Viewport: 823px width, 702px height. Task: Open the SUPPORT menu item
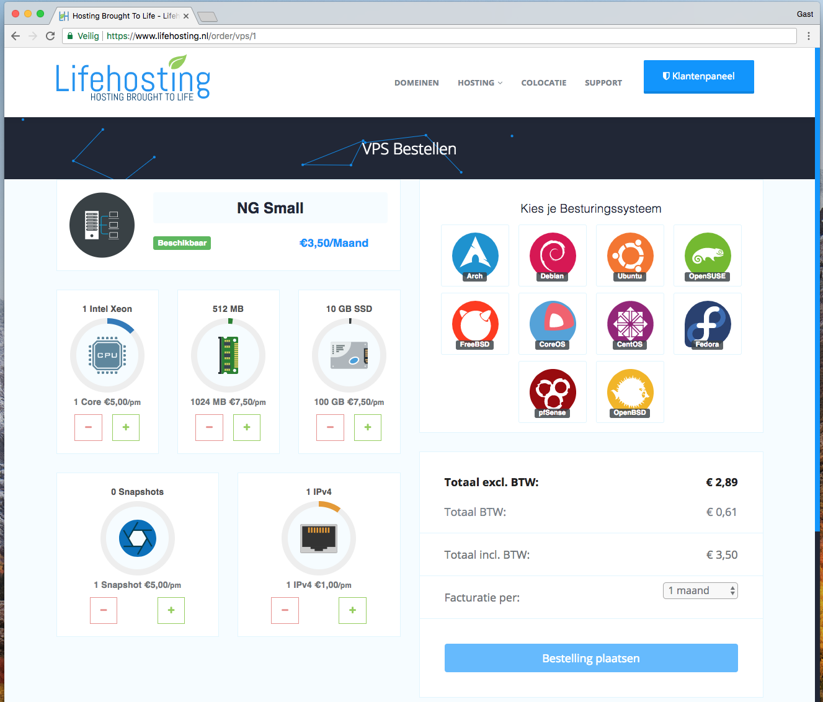click(603, 82)
